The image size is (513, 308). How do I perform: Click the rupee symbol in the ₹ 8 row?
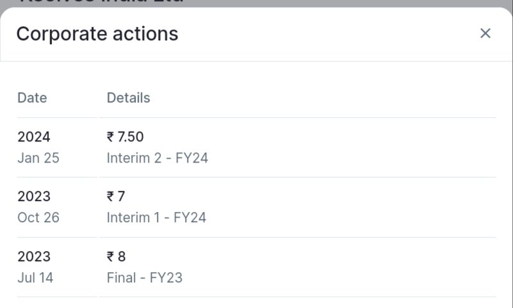pos(110,256)
